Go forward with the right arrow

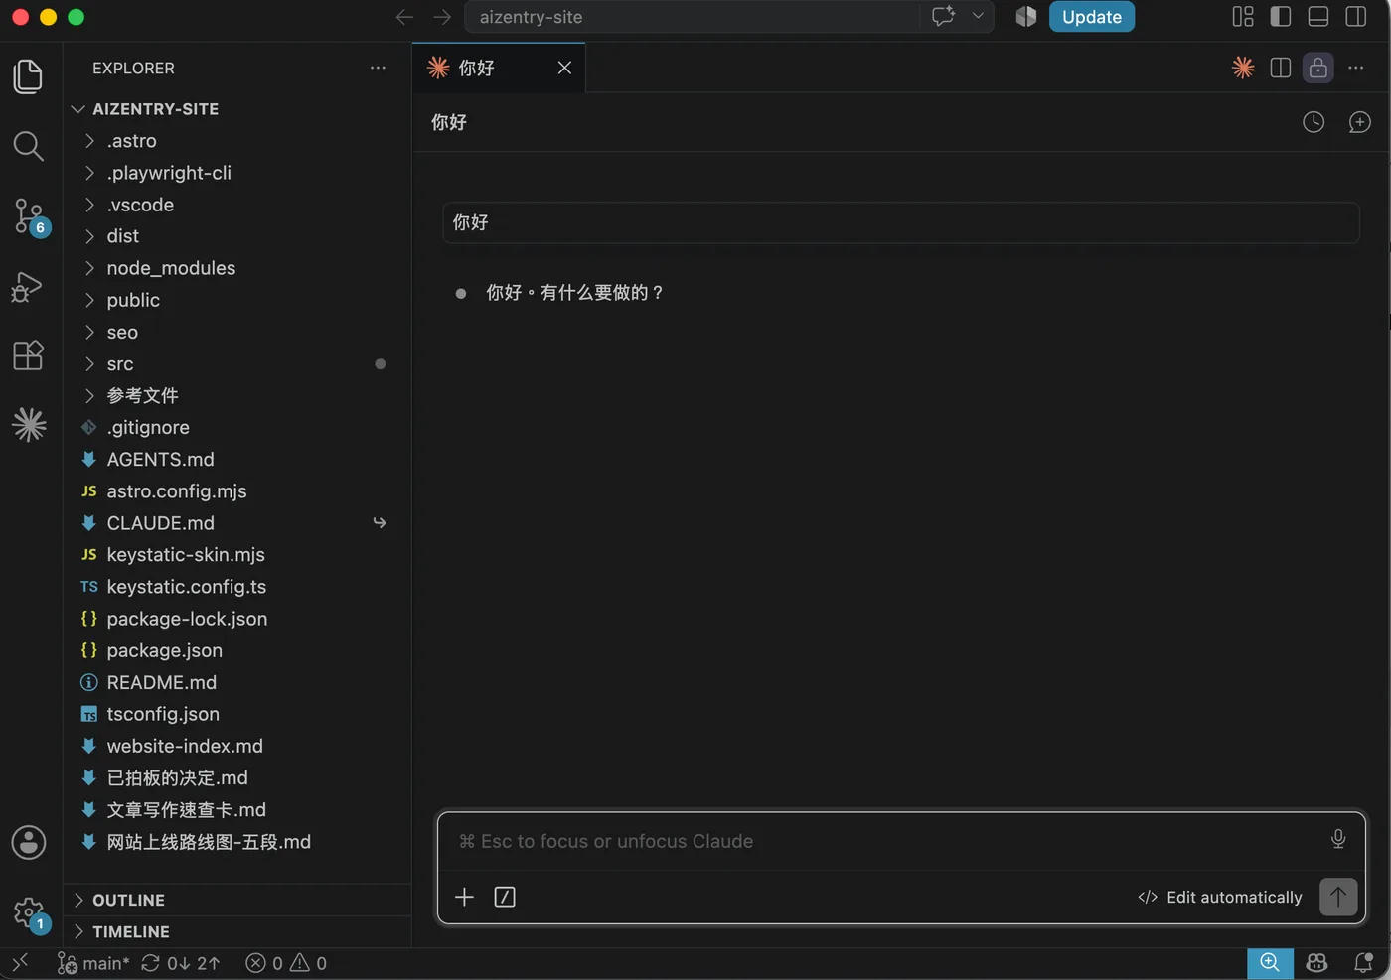point(442,17)
